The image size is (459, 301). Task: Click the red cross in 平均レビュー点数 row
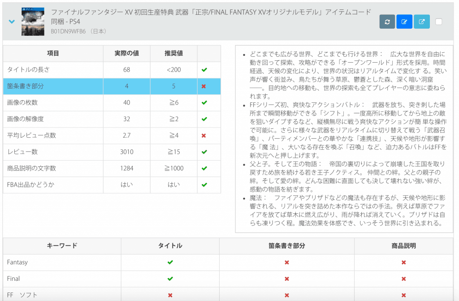pyautogui.click(x=204, y=136)
